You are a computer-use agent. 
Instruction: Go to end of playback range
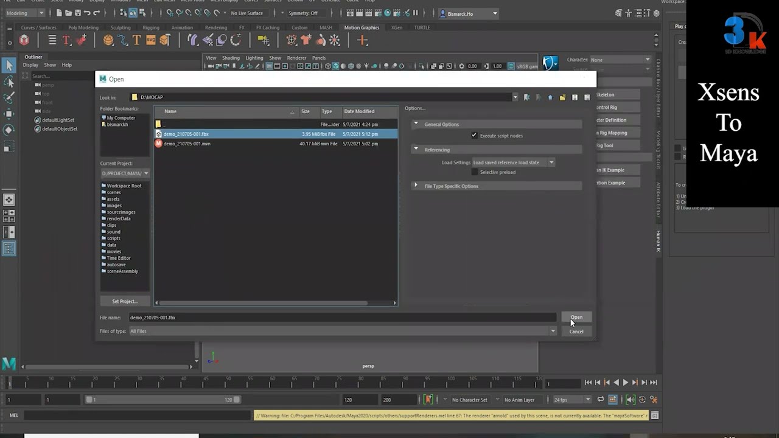[x=653, y=383]
